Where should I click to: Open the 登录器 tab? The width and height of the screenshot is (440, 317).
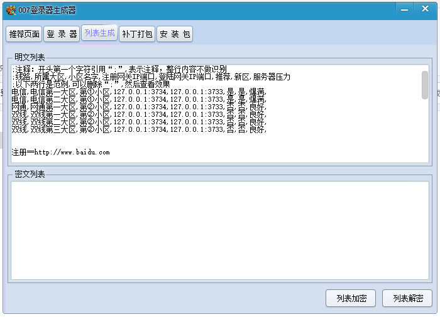coord(62,34)
